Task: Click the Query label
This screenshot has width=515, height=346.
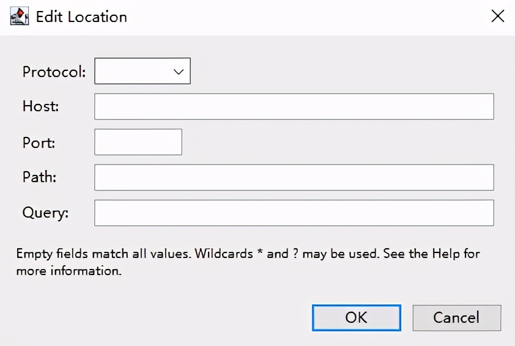Action: click(45, 213)
